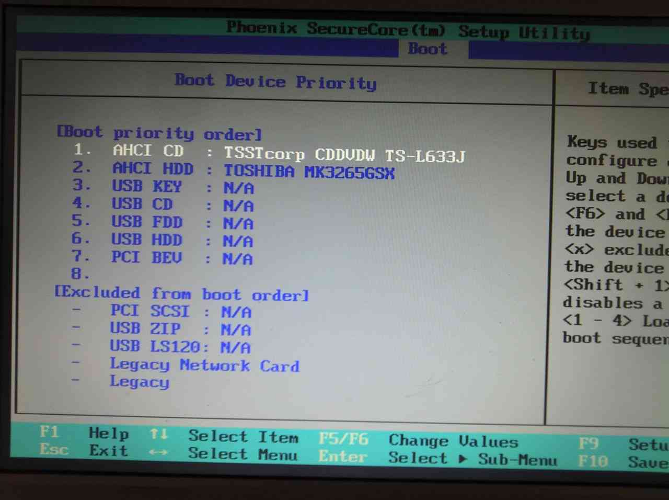
Task: Select the PCI BEV boot entry
Action: (x=162, y=258)
